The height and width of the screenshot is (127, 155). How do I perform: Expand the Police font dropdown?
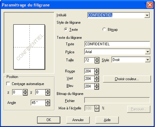click(148, 52)
